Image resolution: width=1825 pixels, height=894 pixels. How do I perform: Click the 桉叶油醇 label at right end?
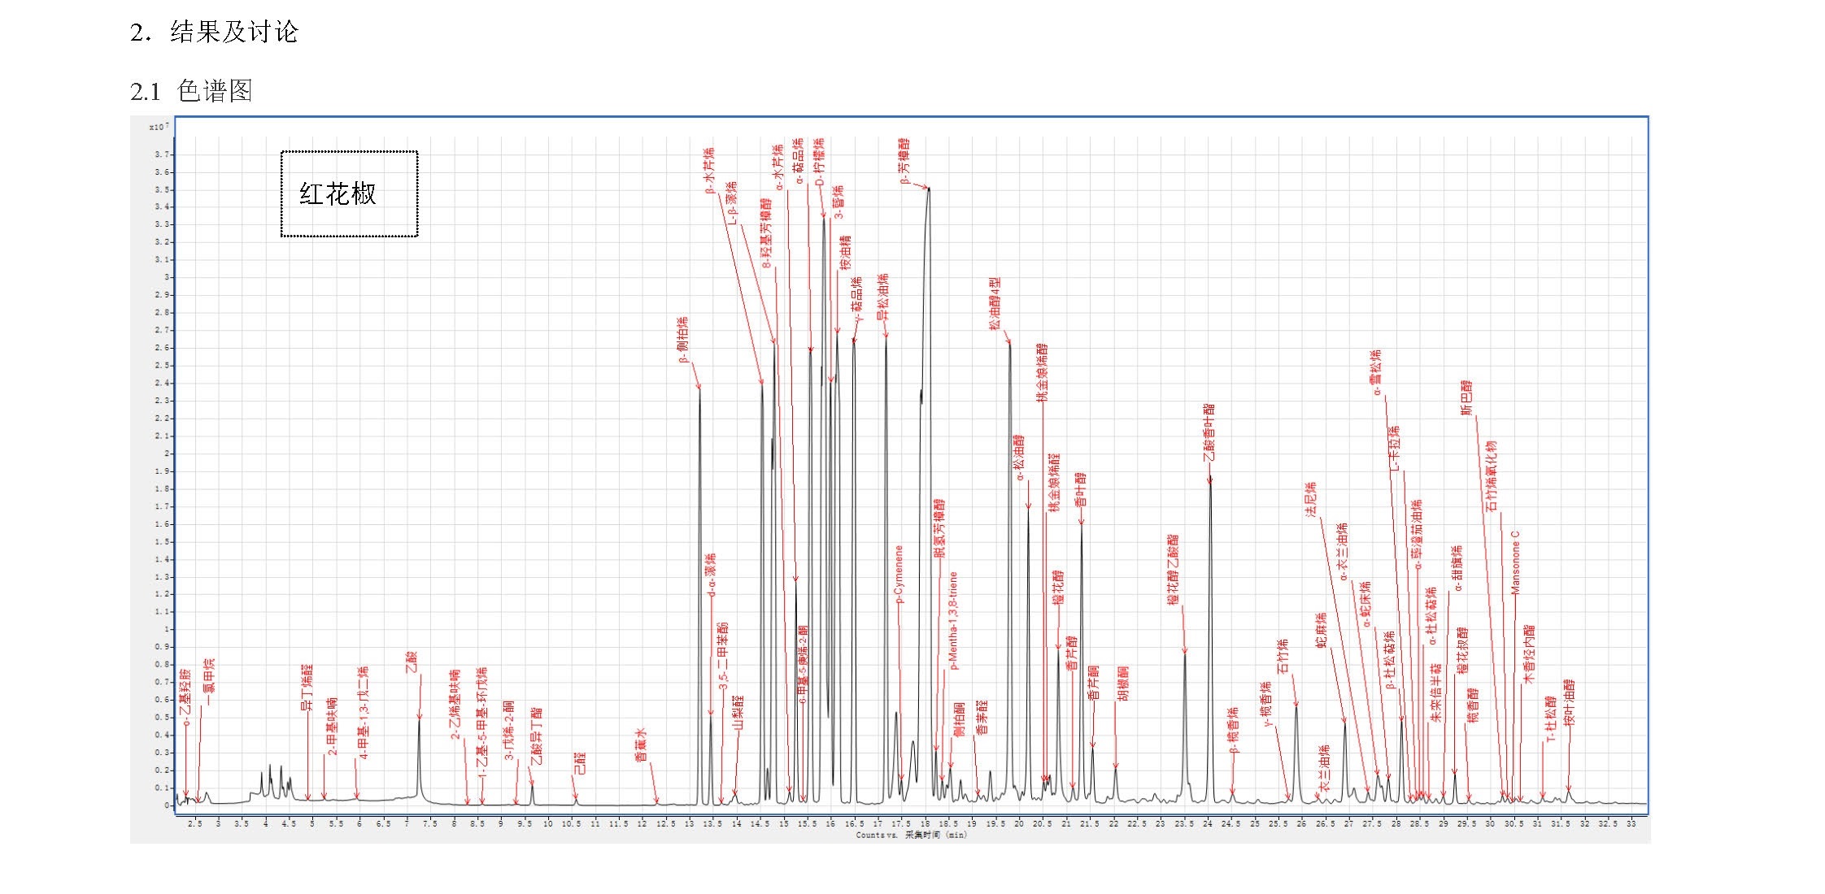pyautogui.click(x=1569, y=702)
